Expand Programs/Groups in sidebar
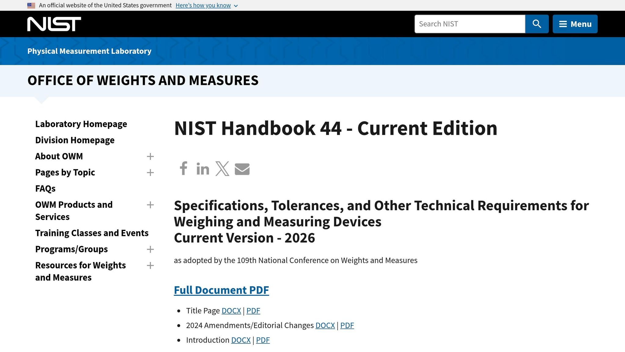This screenshot has height=352, width=625. pos(150,250)
